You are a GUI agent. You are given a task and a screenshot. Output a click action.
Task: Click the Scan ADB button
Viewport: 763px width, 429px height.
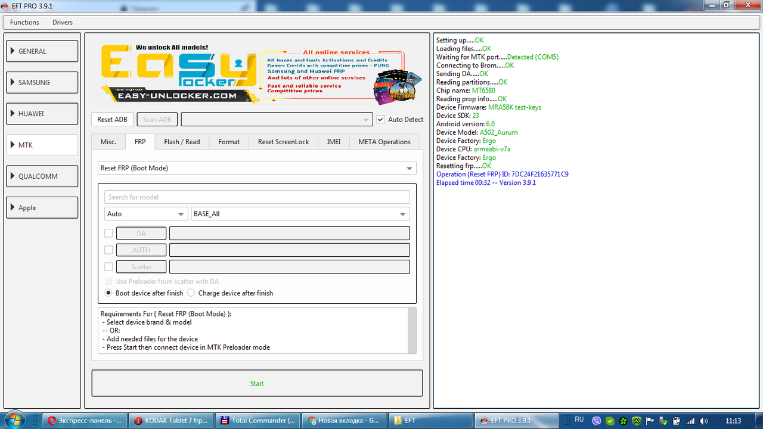click(157, 119)
